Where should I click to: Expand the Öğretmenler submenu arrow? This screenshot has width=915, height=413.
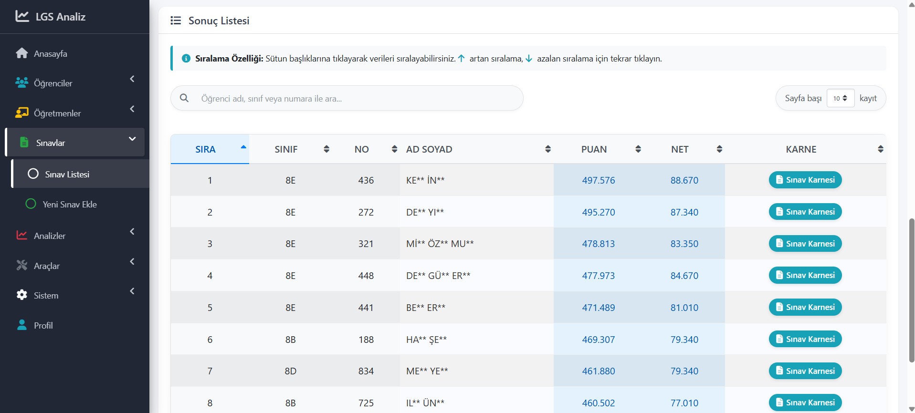132,109
